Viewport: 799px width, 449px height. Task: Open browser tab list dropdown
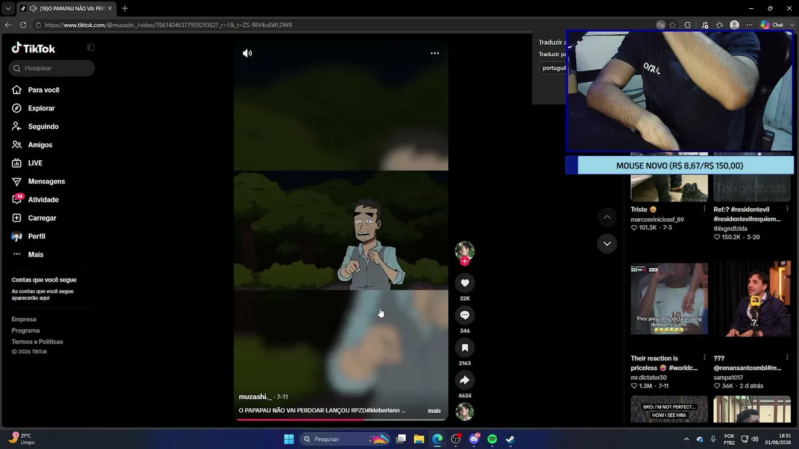coord(7,8)
